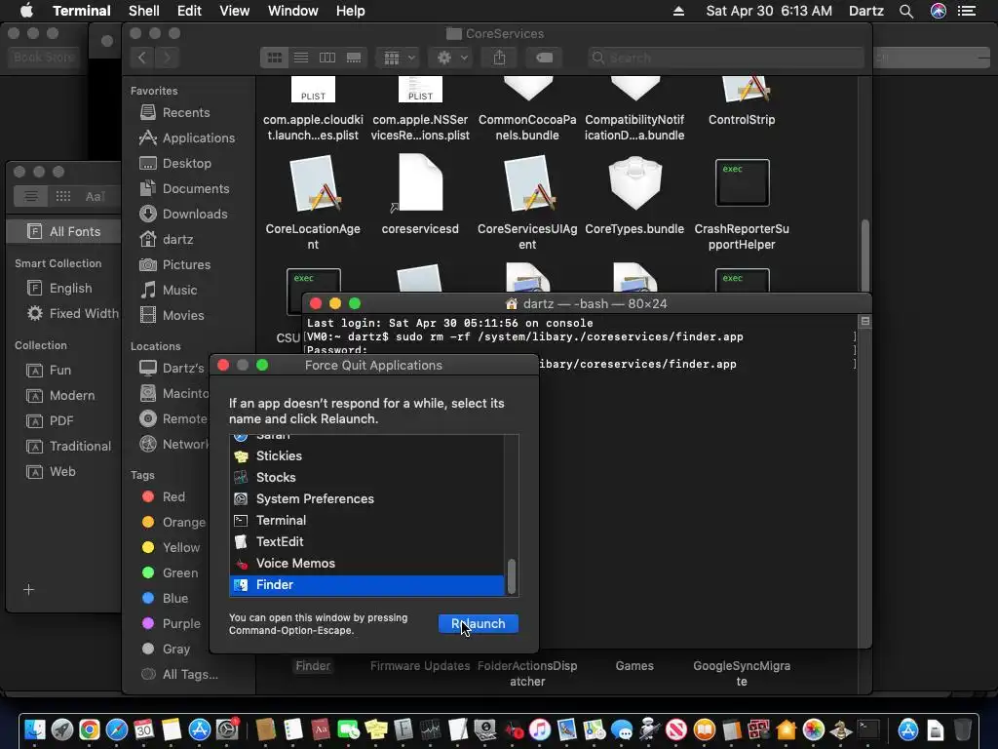Click the Force Quit list scrollbar

pos(511,575)
